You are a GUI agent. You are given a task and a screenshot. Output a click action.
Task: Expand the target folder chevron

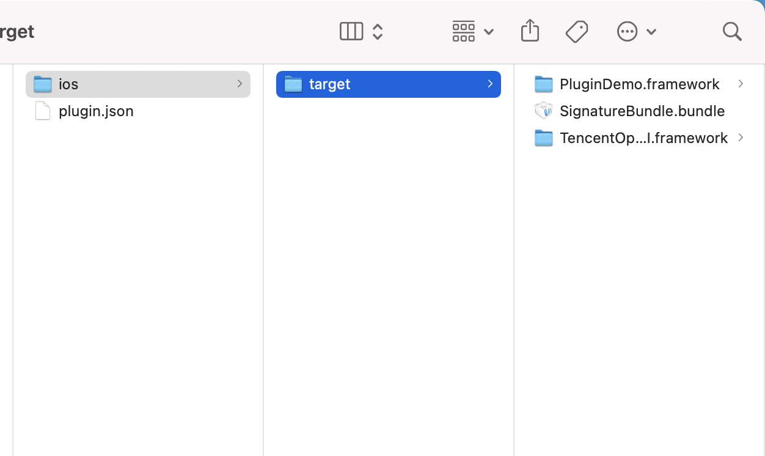[x=490, y=84]
